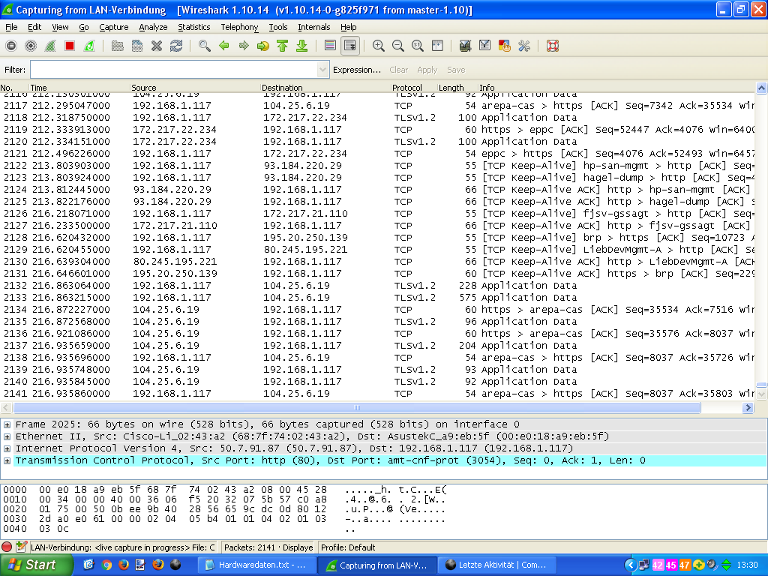Expand the Frame 2025 tree node
Screen dimensions: 768x576
(7, 424)
